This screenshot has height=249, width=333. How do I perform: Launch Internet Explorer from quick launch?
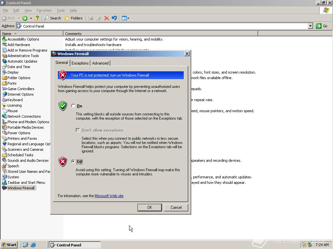tap(33, 245)
